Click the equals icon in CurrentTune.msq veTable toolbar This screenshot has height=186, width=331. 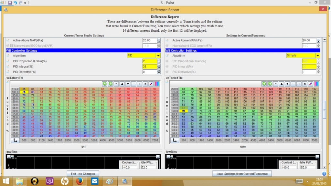click(275, 84)
